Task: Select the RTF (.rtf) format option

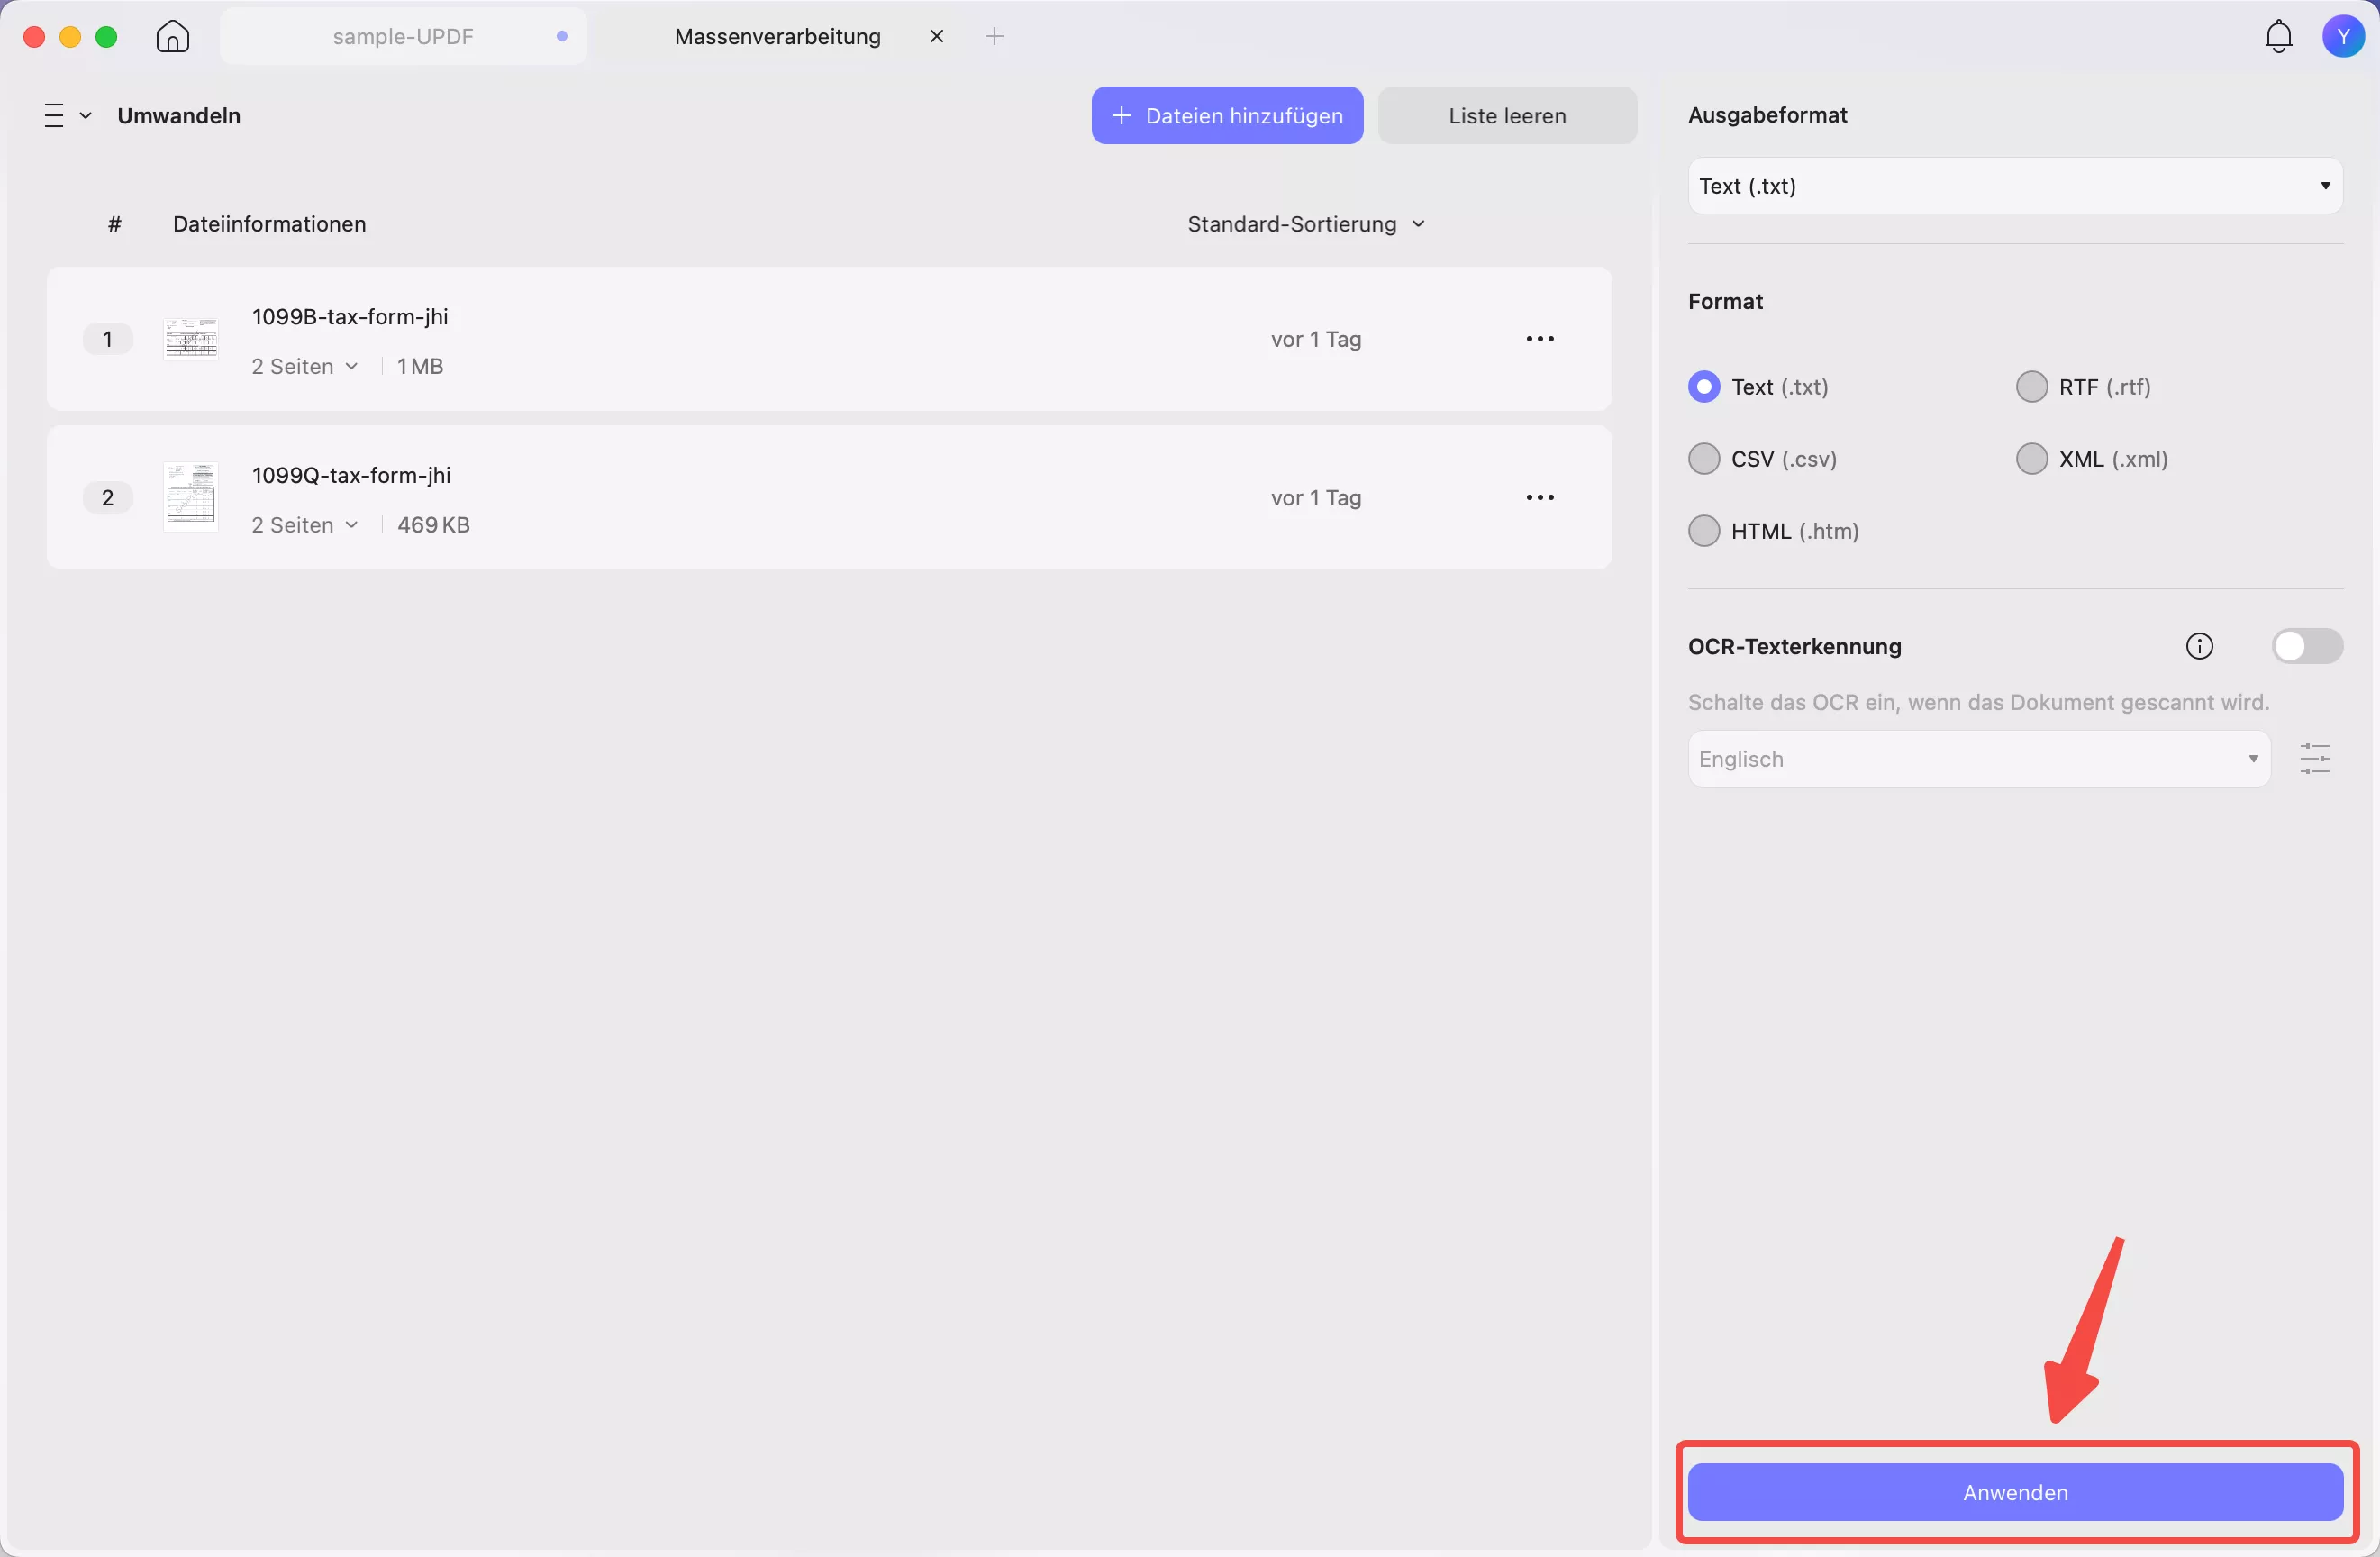Action: tap(2031, 387)
